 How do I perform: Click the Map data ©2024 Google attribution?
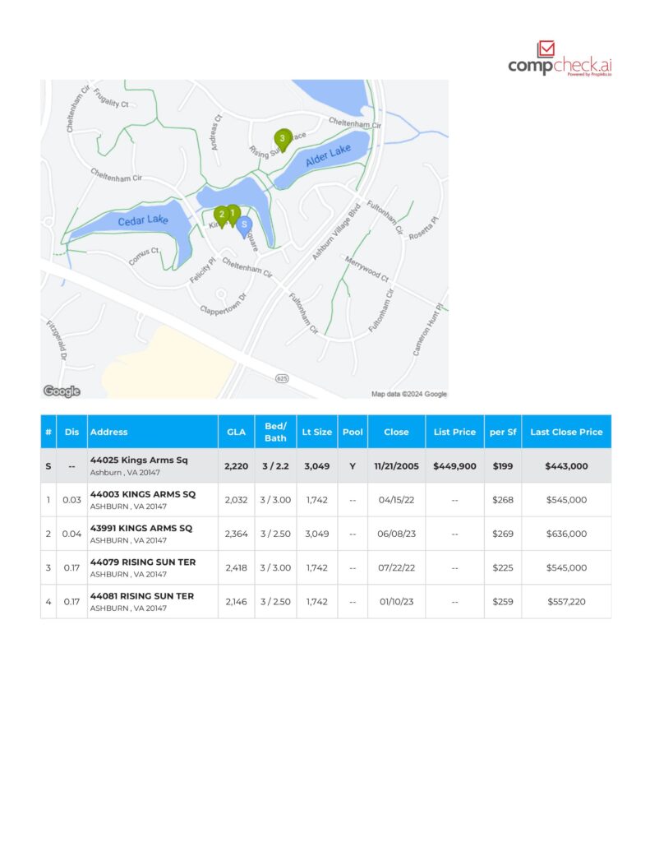pos(408,394)
